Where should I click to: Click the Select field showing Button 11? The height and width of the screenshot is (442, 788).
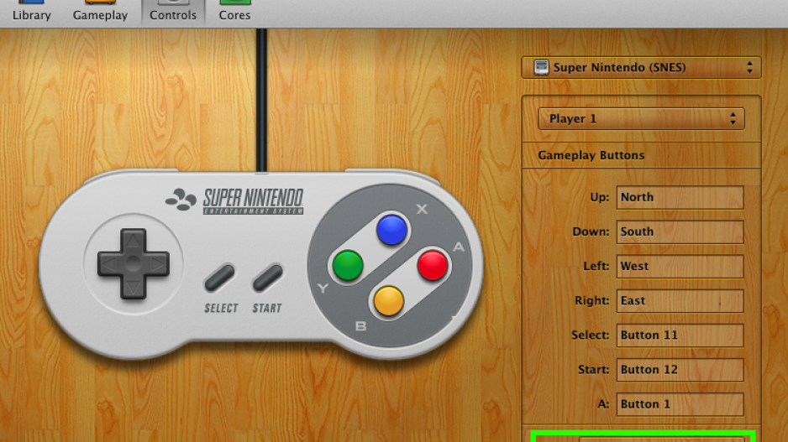[x=680, y=335]
